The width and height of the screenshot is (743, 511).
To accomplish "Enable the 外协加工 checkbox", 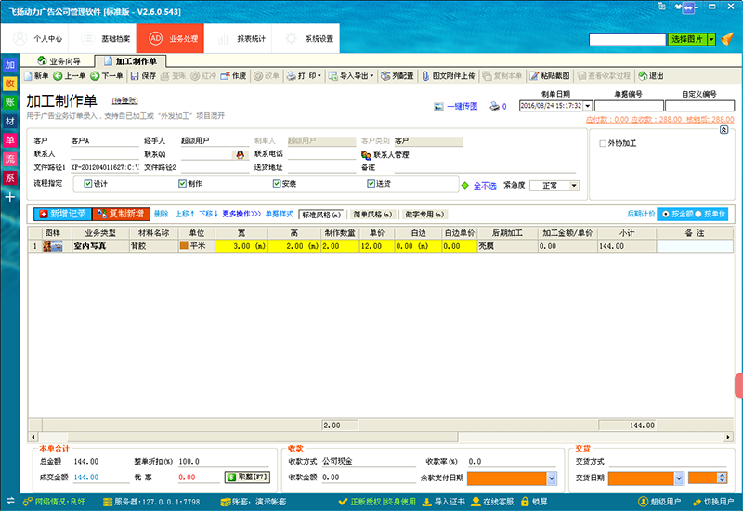I will coord(603,144).
